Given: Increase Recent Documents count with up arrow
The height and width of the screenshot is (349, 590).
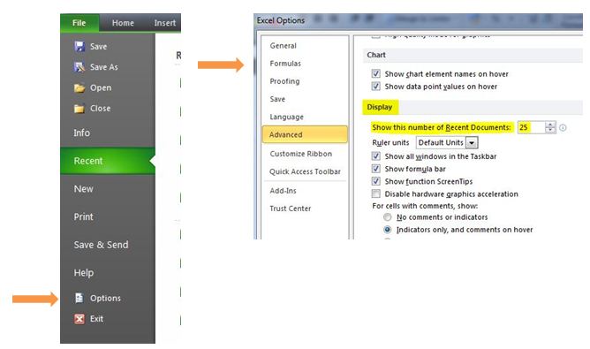Looking at the screenshot, I should (x=550, y=125).
